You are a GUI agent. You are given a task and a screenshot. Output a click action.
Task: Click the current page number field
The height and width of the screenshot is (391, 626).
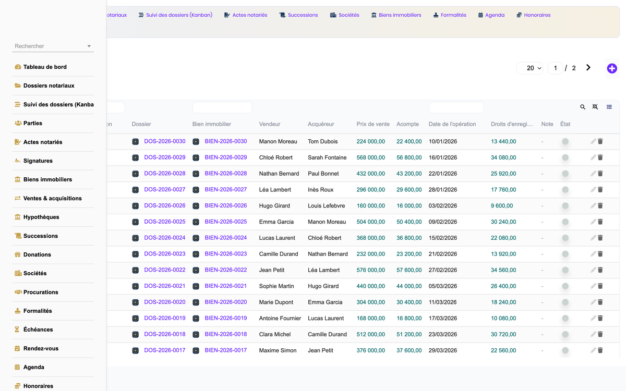(555, 68)
